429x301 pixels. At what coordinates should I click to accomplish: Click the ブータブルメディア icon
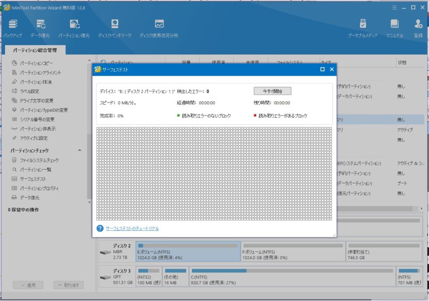363,28
